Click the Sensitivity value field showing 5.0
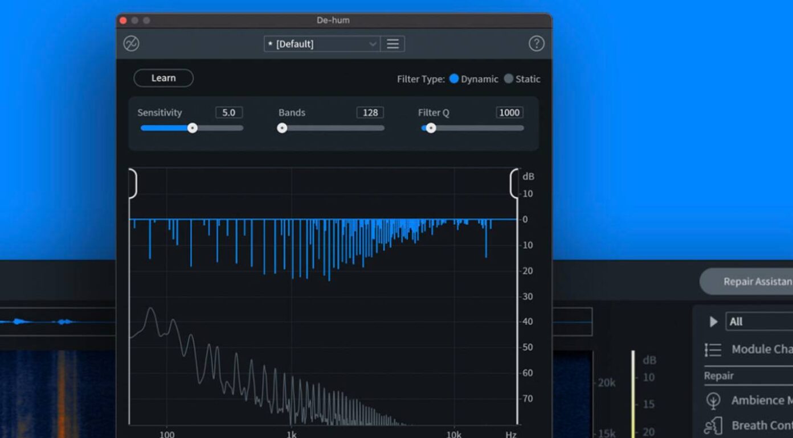 pos(229,112)
